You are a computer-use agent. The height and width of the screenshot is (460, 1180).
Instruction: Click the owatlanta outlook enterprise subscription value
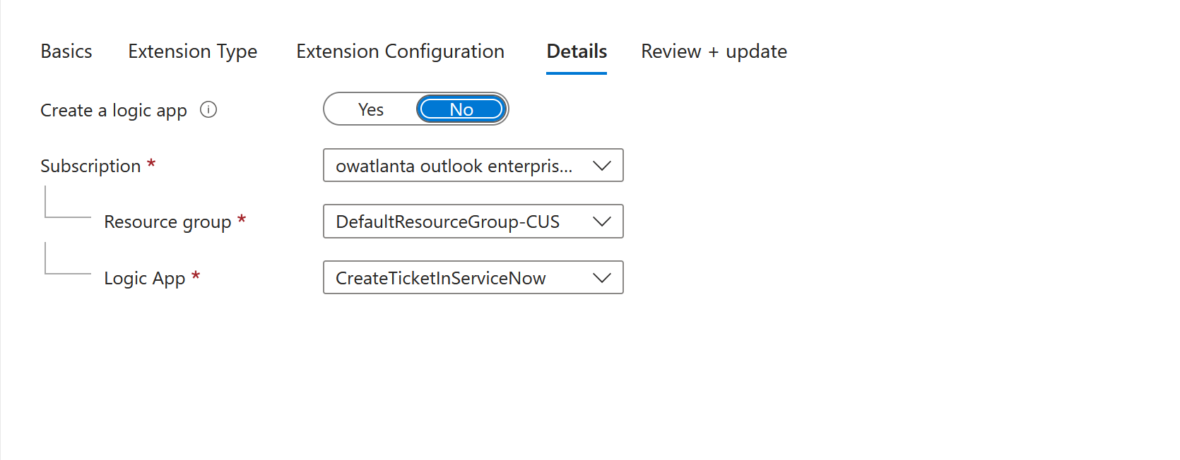click(454, 166)
